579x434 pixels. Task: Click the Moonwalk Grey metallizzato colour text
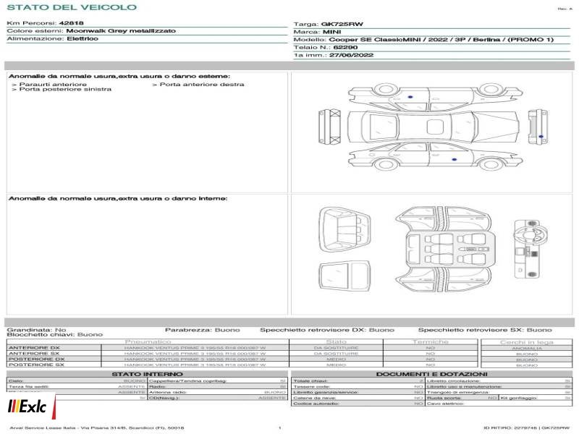(x=121, y=30)
